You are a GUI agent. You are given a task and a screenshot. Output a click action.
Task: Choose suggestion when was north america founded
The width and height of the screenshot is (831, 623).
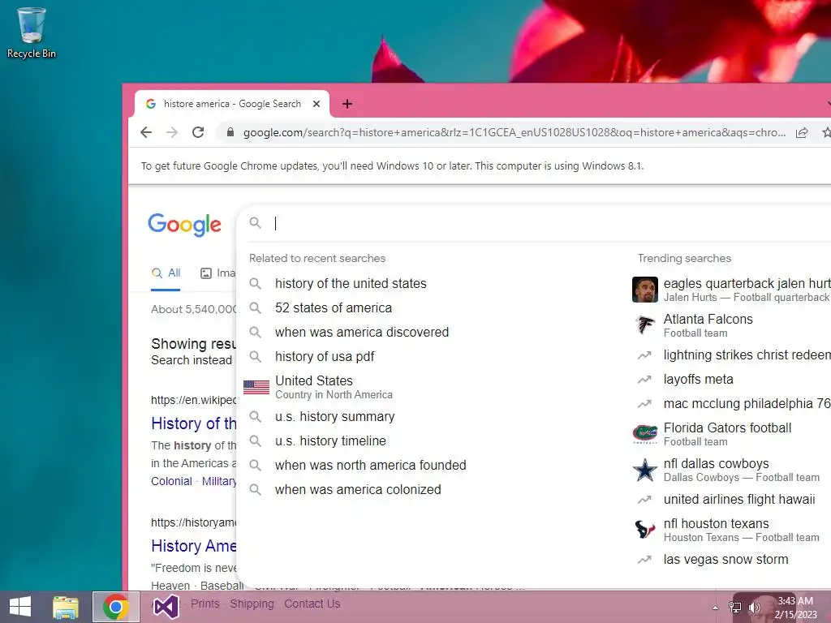[370, 466]
